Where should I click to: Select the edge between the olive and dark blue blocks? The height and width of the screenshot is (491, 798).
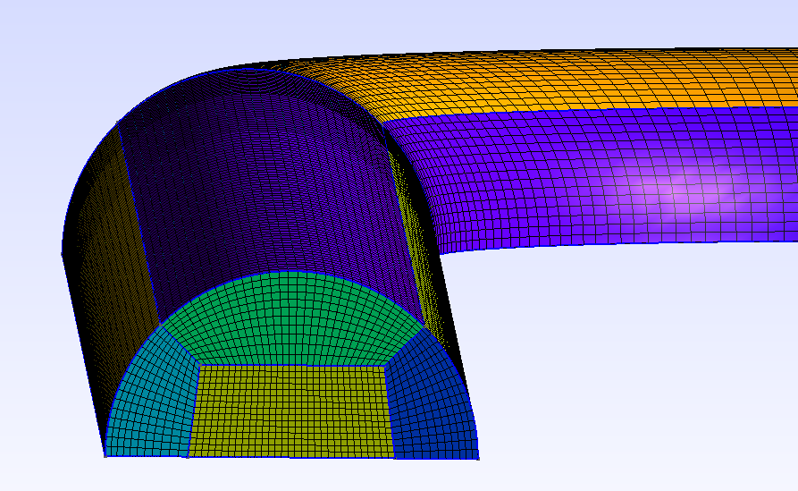(390, 411)
